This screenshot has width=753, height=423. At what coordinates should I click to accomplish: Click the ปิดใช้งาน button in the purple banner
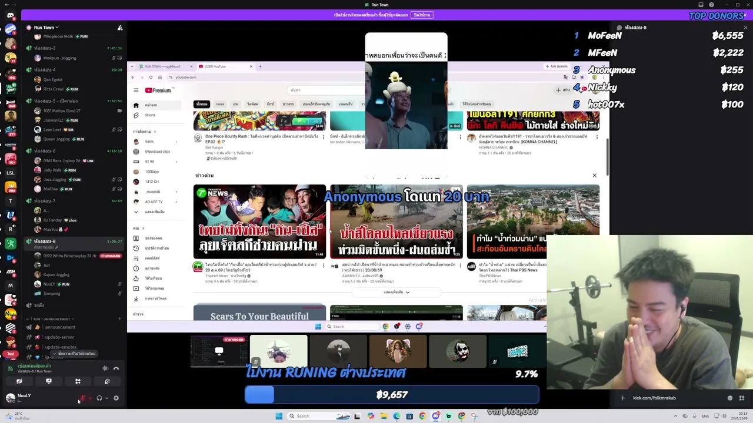(422, 15)
